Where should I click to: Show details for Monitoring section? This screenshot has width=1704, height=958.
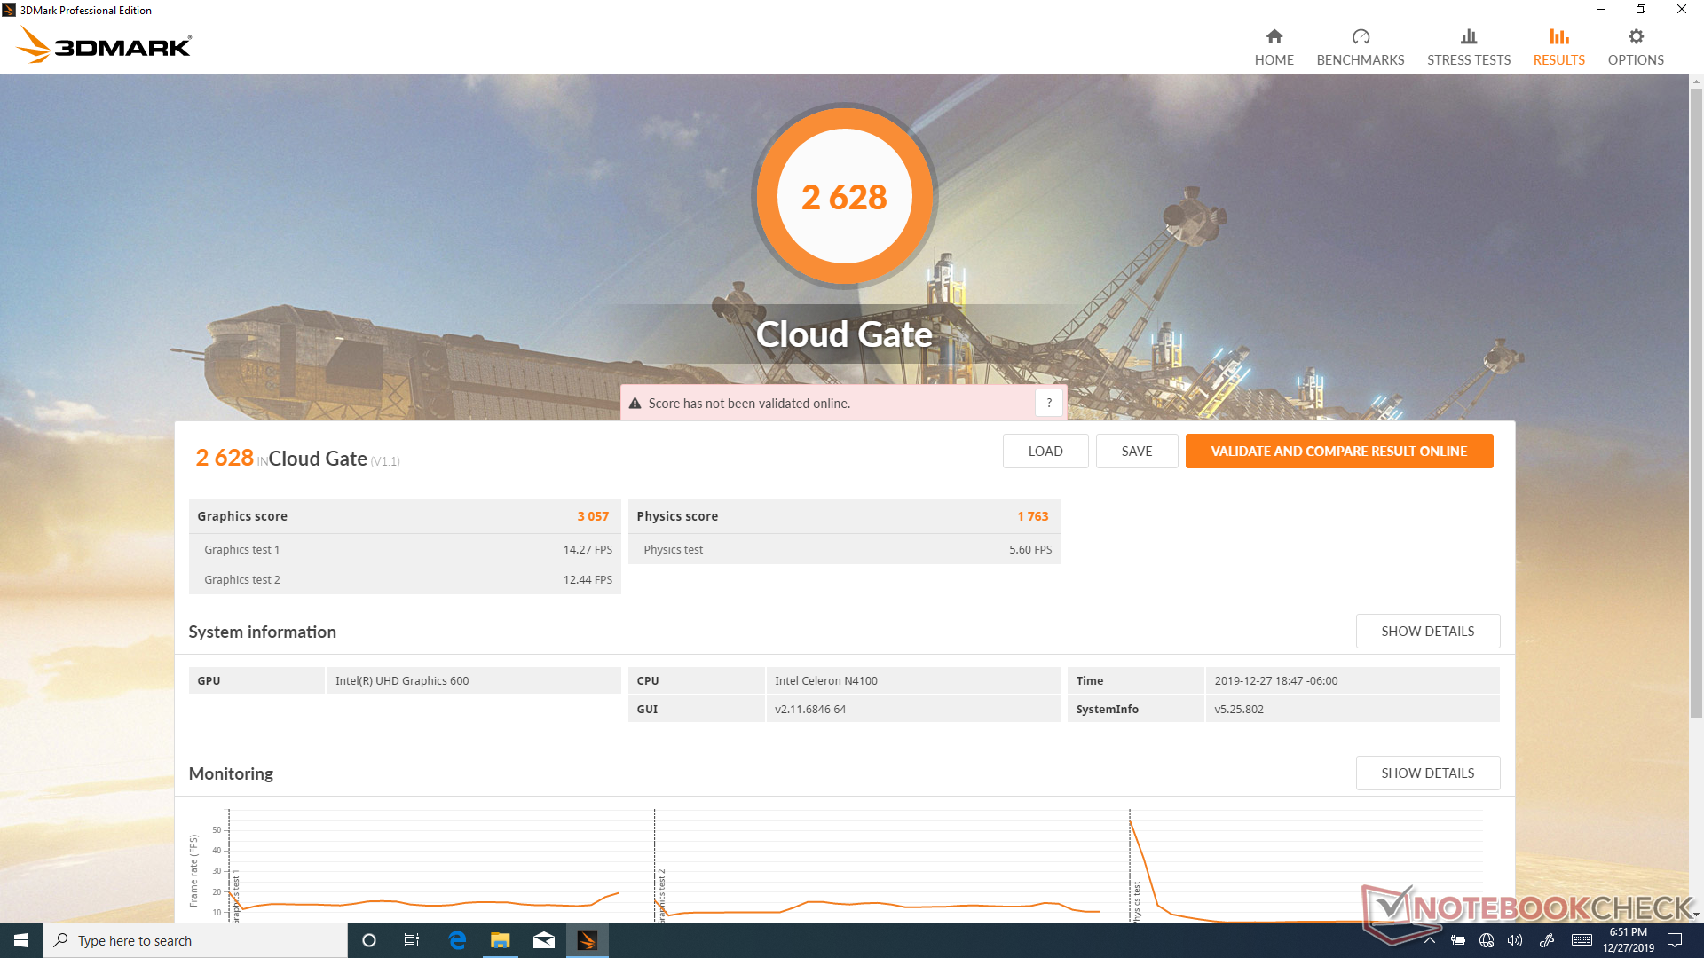[x=1427, y=773]
